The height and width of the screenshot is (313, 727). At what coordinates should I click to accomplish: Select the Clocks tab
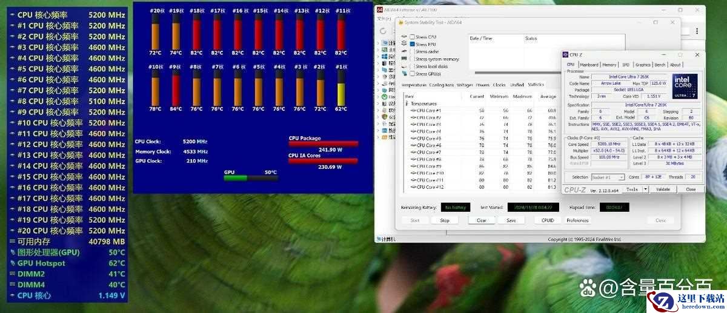point(499,85)
